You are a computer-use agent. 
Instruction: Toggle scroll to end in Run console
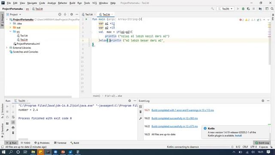13,122
